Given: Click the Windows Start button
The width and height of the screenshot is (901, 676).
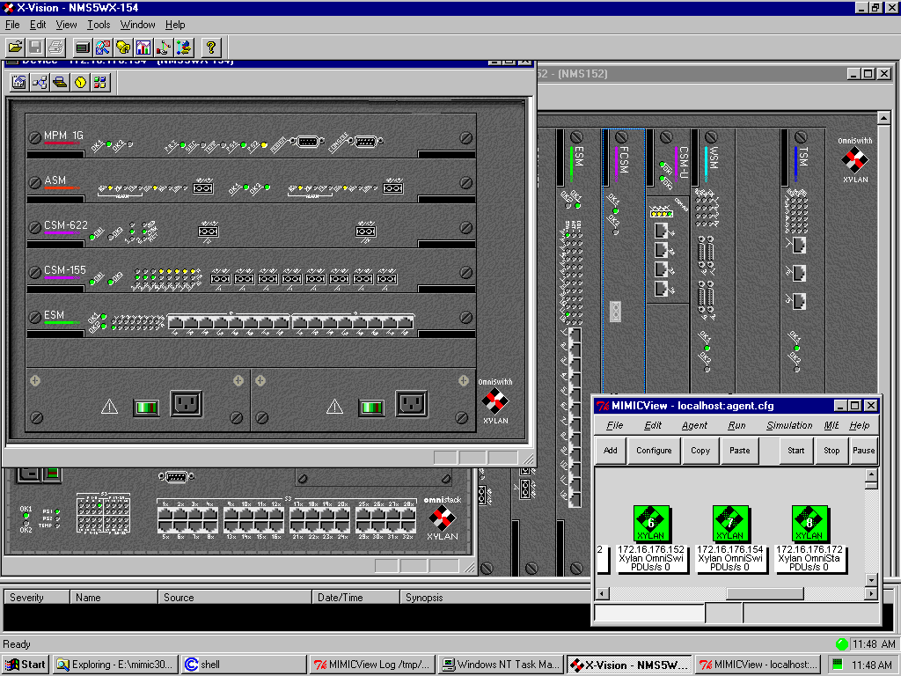Looking at the screenshot, I should click(26, 665).
